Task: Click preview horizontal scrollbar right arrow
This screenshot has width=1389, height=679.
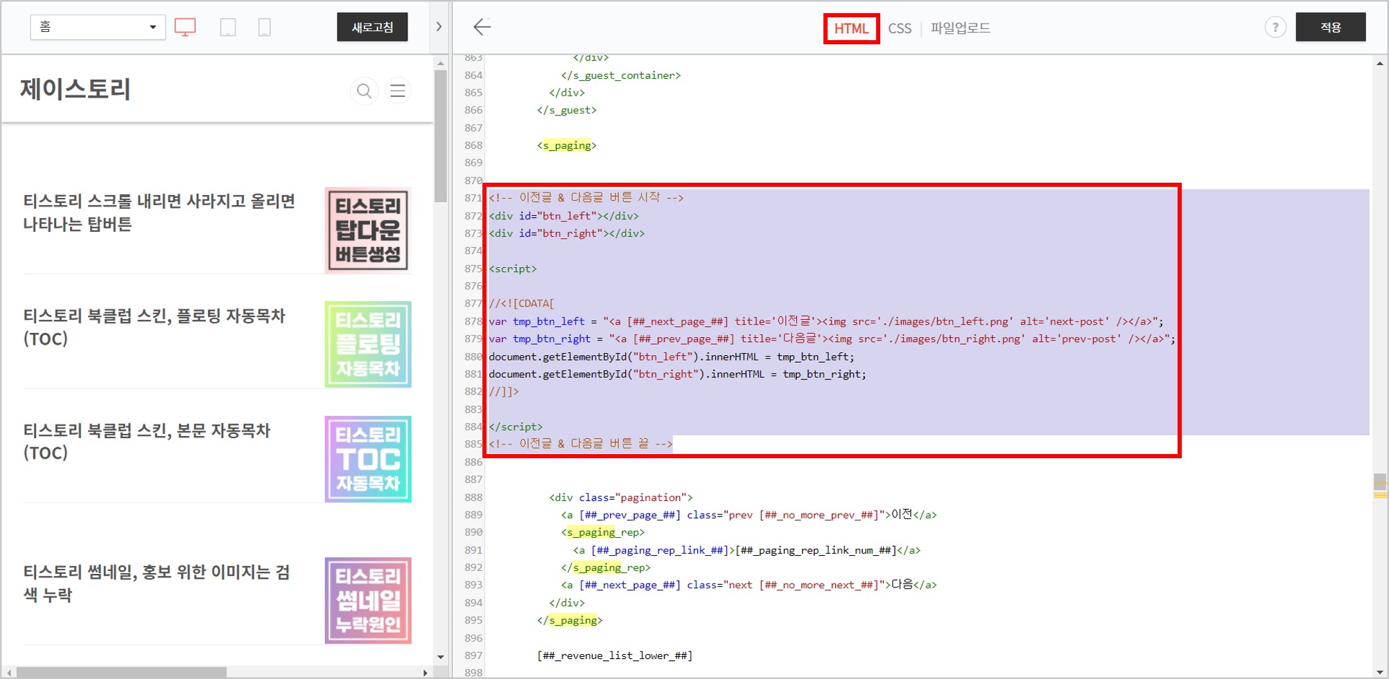Action: click(425, 672)
